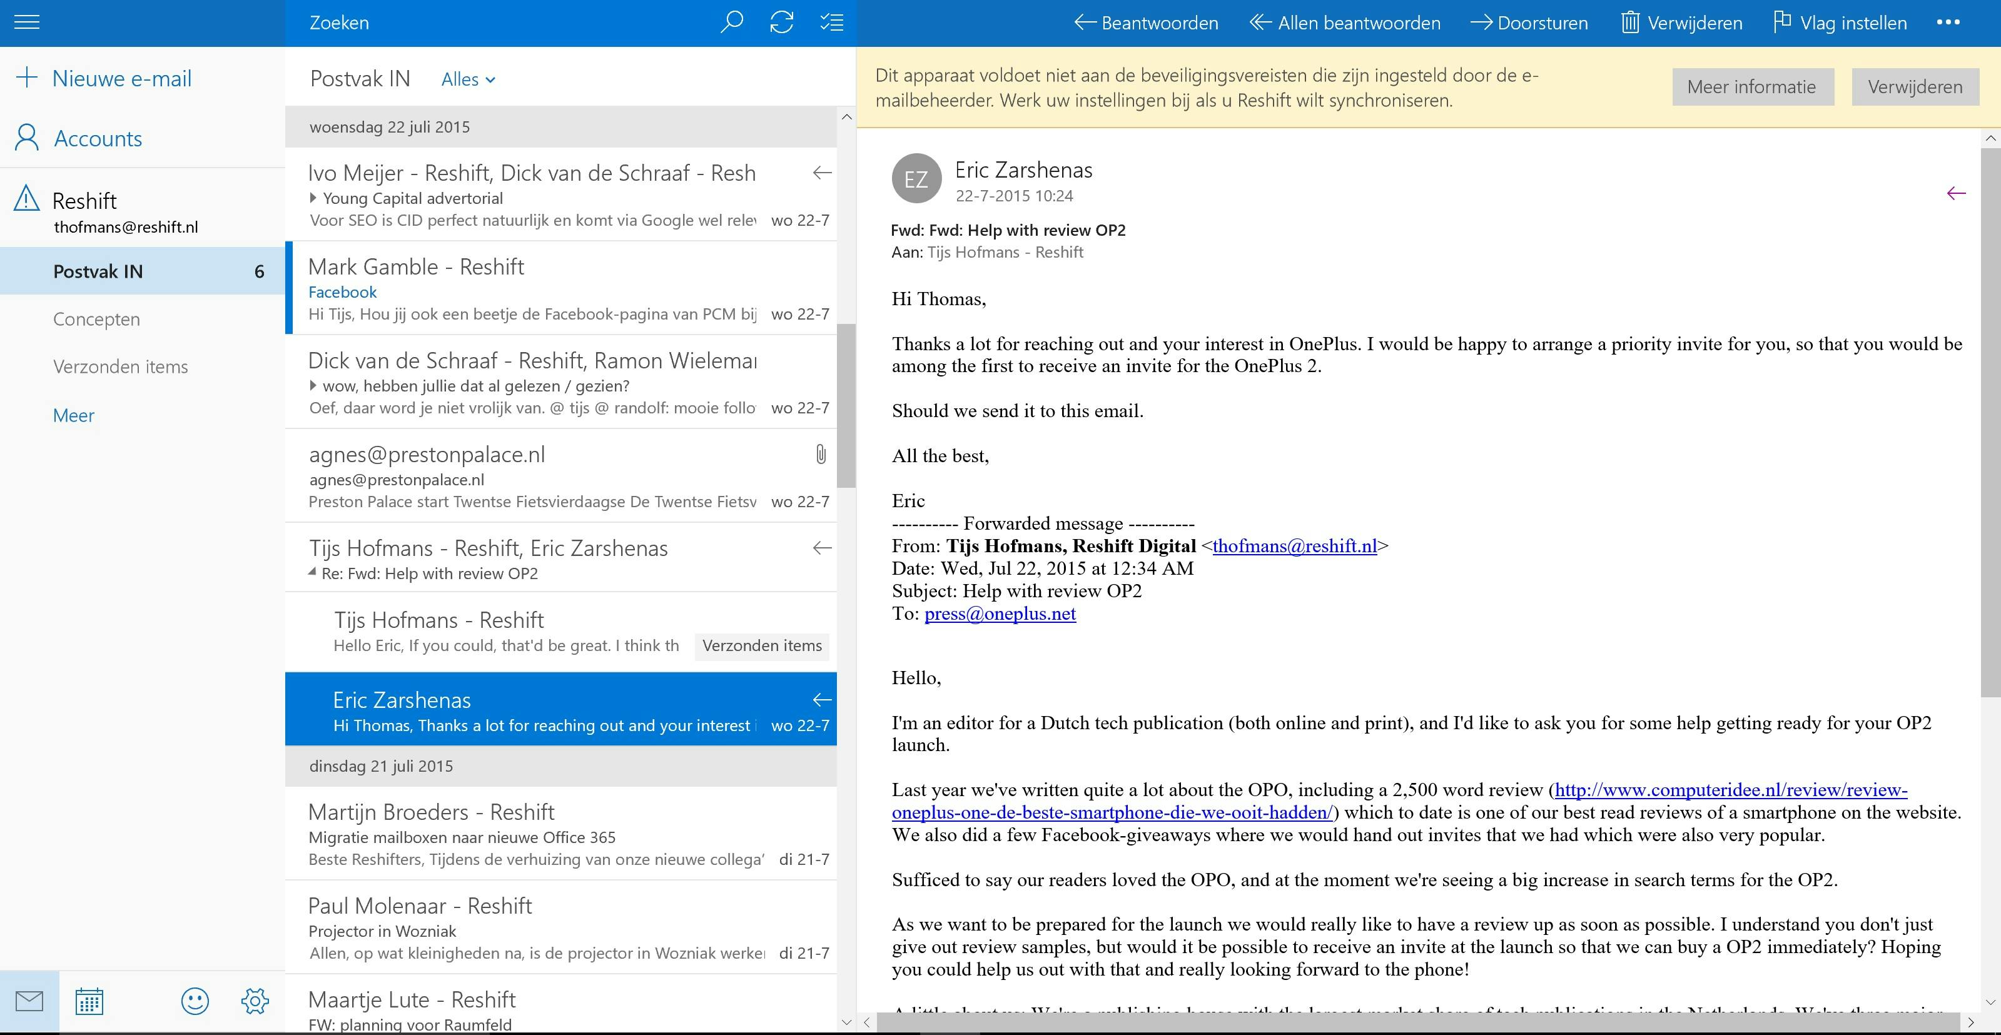This screenshot has width=2001, height=1035.
Task: Open Martijn Broeders Office 365 migration email
Action: coord(561,833)
